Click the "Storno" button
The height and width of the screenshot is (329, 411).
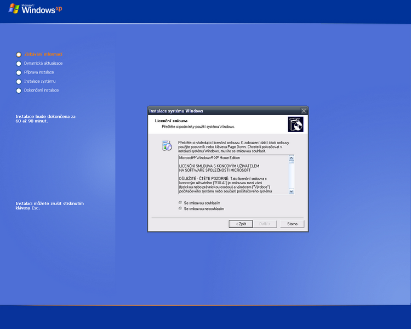pos(292,224)
